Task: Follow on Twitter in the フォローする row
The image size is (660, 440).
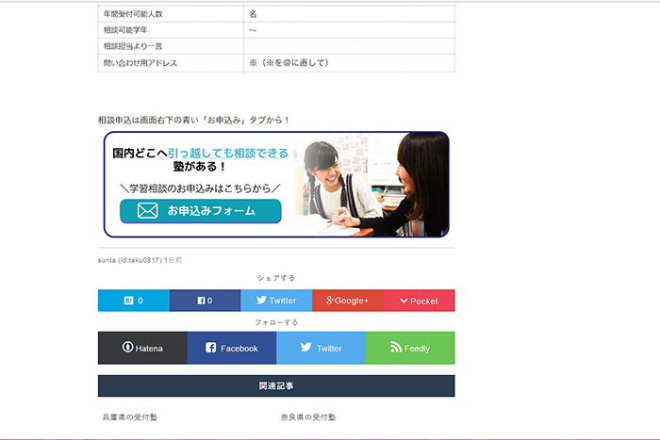Action: click(x=321, y=348)
